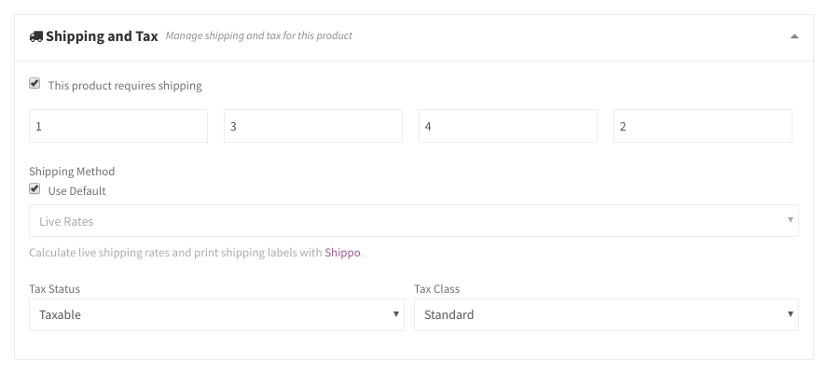Open the Shippo link

pyautogui.click(x=343, y=253)
